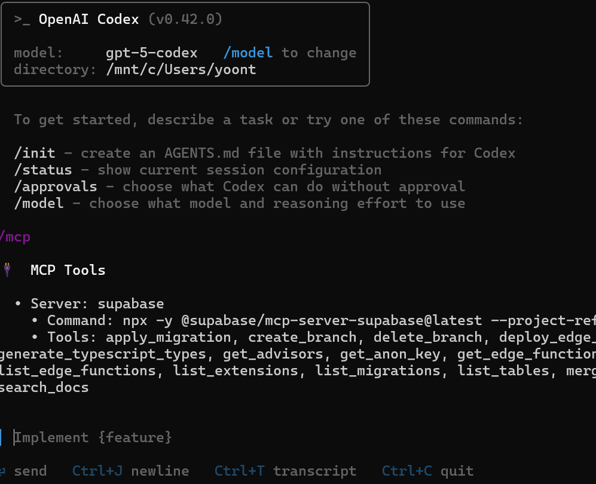The image size is (596, 484).
Task: Click the blue /model link in the header box
Action: tap(248, 53)
